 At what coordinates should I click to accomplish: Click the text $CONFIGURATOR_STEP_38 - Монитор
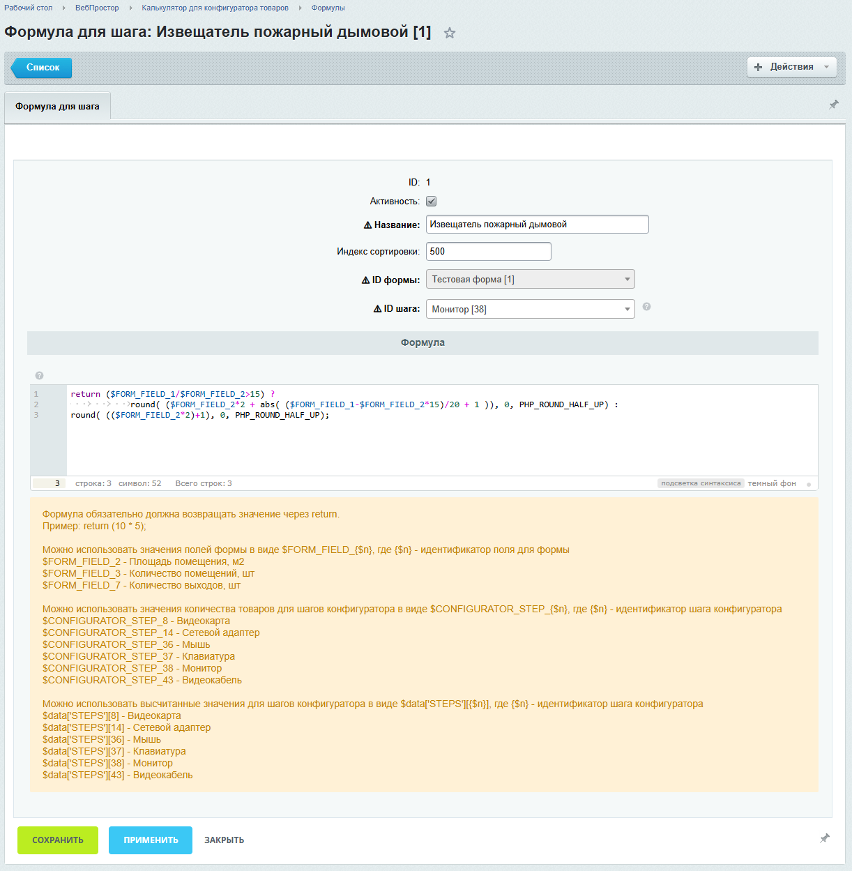point(132,668)
